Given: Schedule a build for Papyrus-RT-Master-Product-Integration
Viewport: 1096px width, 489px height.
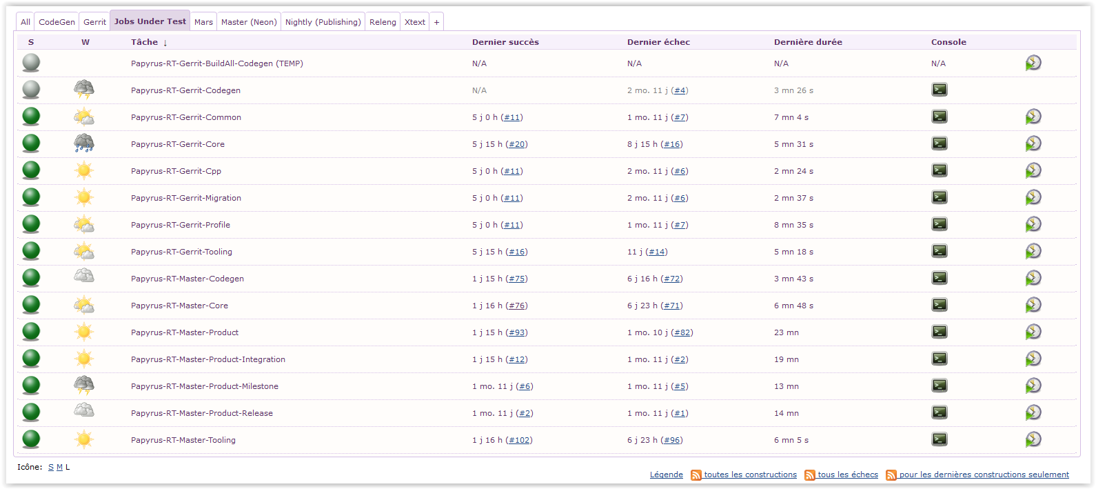Looking at the screenshot, I should coord(1033,359).
